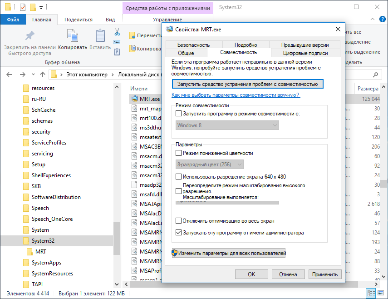Click the msadp32 blank file icon
The width and height of the screenshot is (388, 299).
tap(134, 184)
